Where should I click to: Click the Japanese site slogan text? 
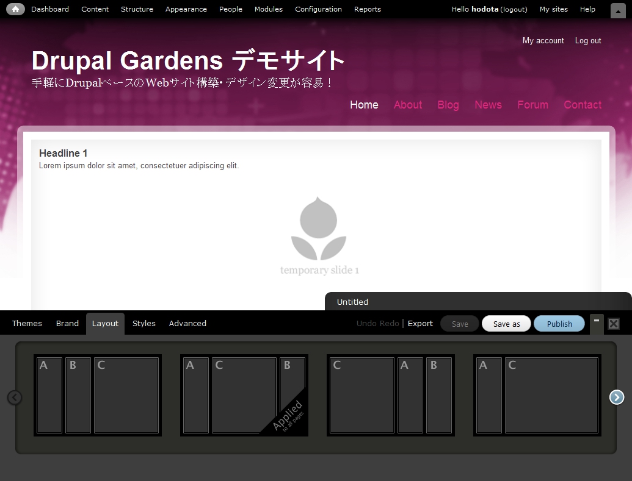(x=182, y=83)
